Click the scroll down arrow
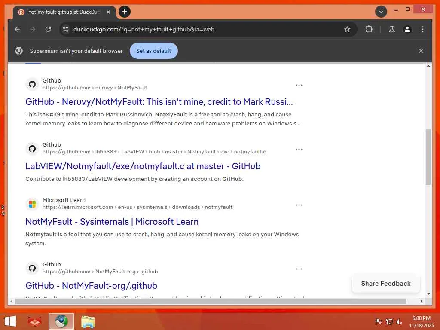This screenshot has height=330, width=440. 428,294
